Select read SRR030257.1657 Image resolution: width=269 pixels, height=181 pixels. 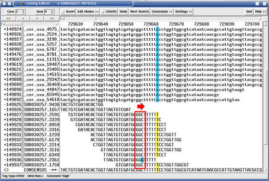click(41, 110)
